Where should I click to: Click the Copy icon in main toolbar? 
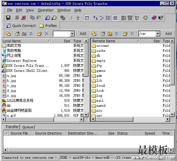click(x=32, y=18)
